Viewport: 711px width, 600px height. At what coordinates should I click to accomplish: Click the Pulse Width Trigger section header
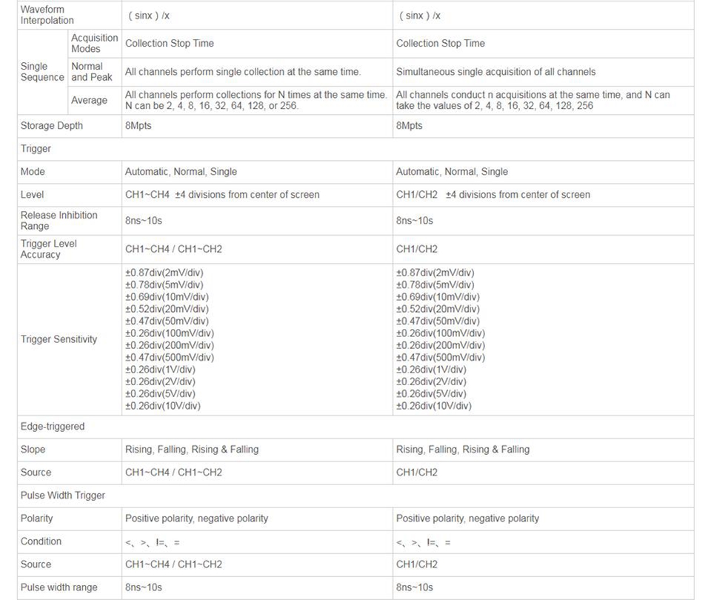(63, 495)
